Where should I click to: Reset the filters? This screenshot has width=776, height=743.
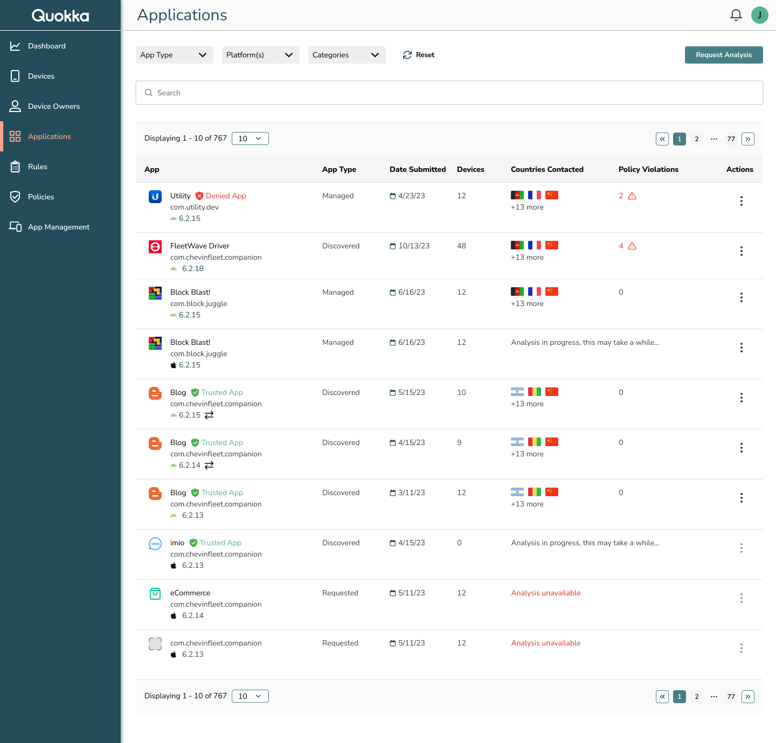pyautogui.click(x=419, y=55)
